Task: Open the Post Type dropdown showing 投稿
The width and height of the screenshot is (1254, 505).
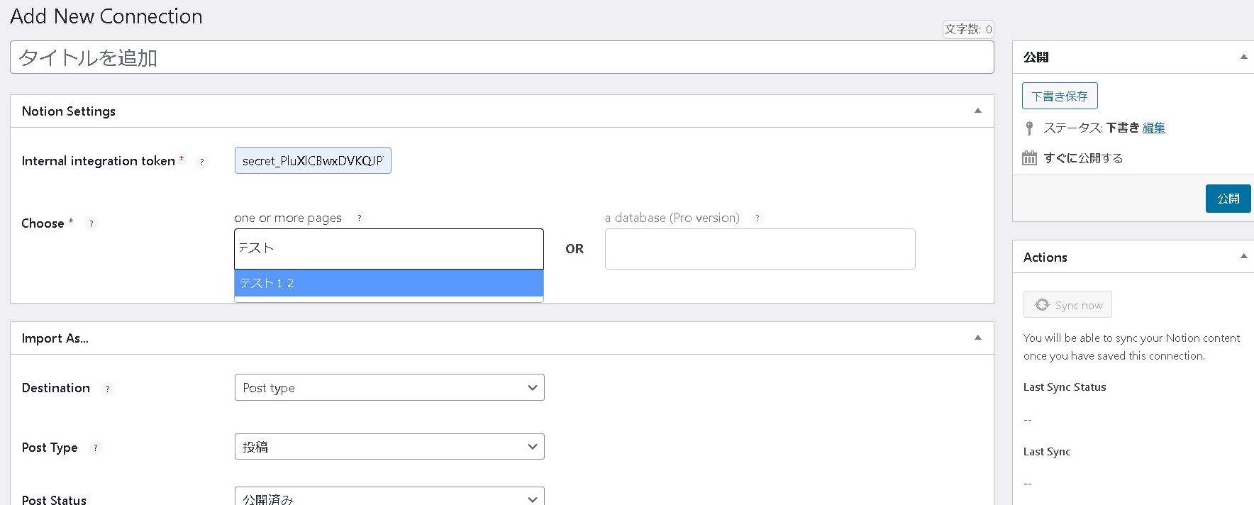Action: coord(389,446)
